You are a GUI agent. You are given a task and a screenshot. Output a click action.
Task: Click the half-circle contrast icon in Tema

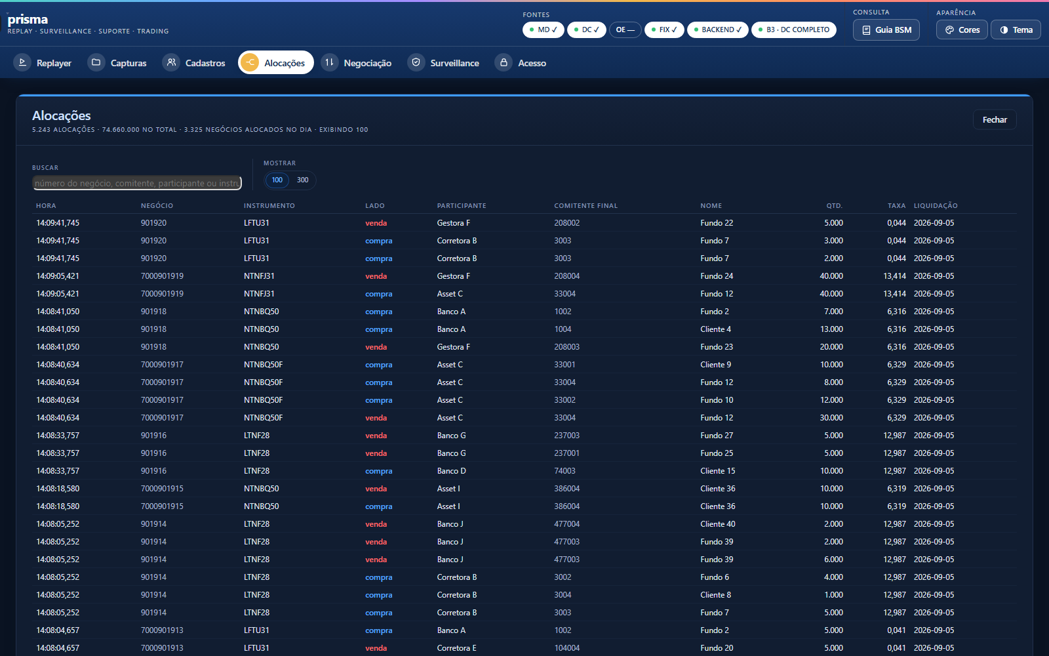click(x=1004, y=30)
